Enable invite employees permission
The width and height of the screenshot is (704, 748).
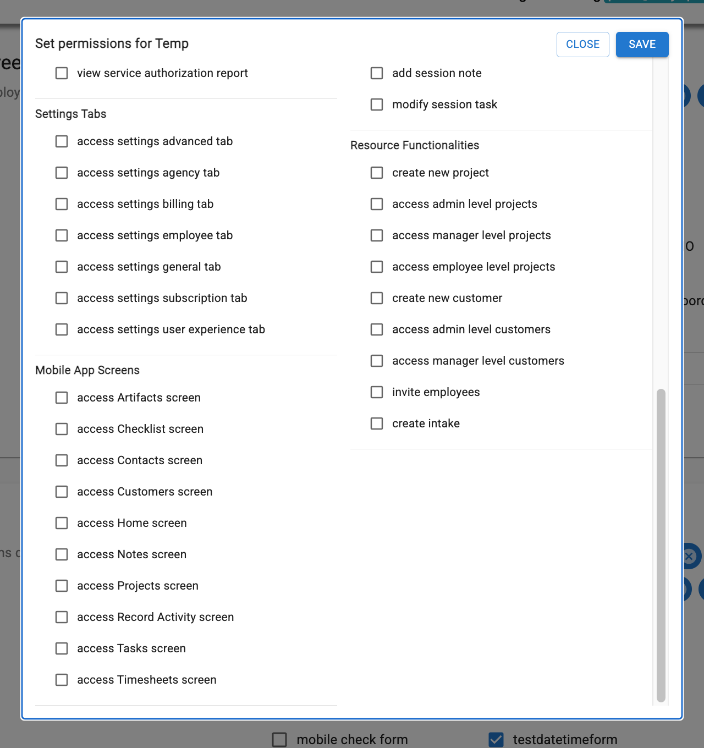377,392
